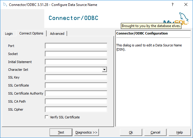Open the Advanced tab
Viewport: 193px width, 138px height.
[57, 34]
